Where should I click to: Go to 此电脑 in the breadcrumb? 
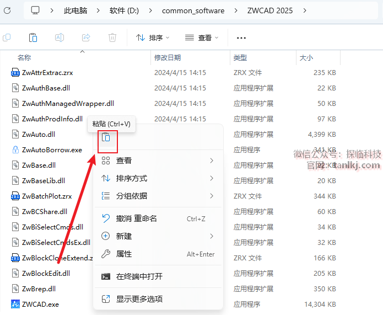(x=75, y=10)
